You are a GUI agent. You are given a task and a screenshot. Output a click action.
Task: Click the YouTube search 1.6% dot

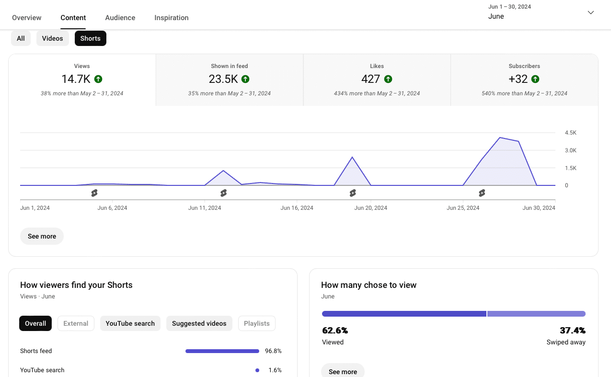[x=257, y=370]
